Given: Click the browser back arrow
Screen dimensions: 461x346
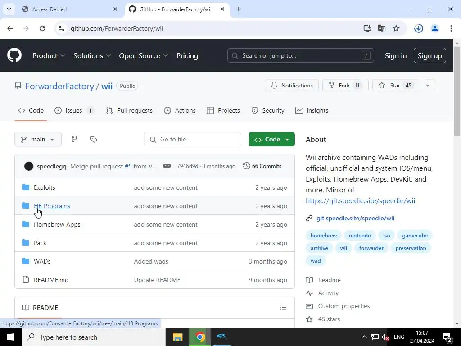Looking at the screenshot, I should (x=10, y=28).
